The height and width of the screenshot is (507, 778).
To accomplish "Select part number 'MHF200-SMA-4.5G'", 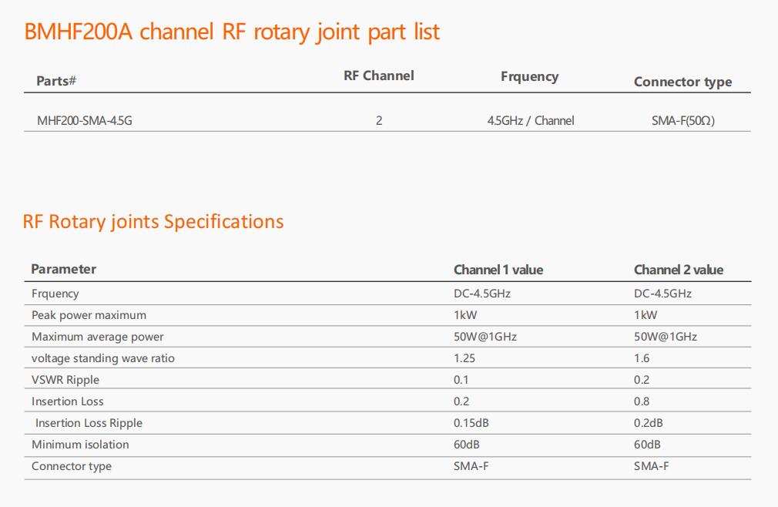I will pyautogui.click(x=85, y=120).
